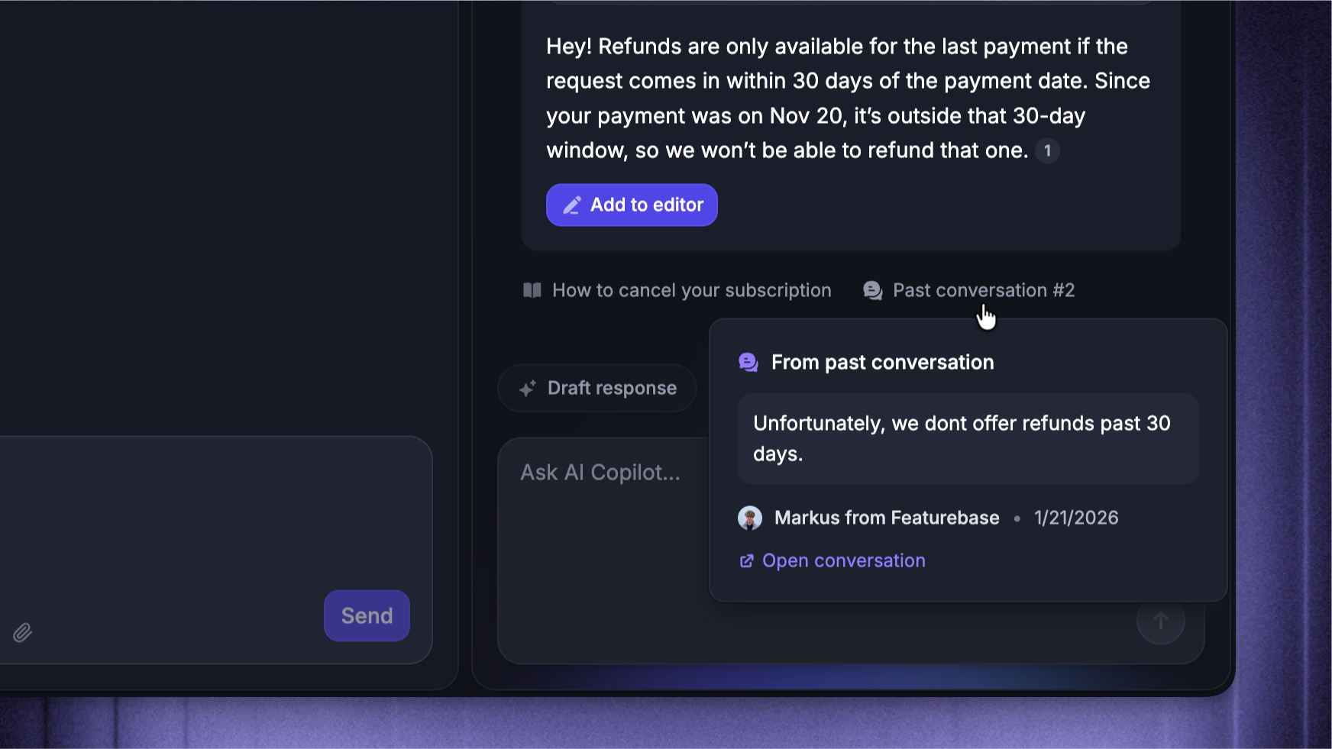Click the Send button

(x=367, y=615)
